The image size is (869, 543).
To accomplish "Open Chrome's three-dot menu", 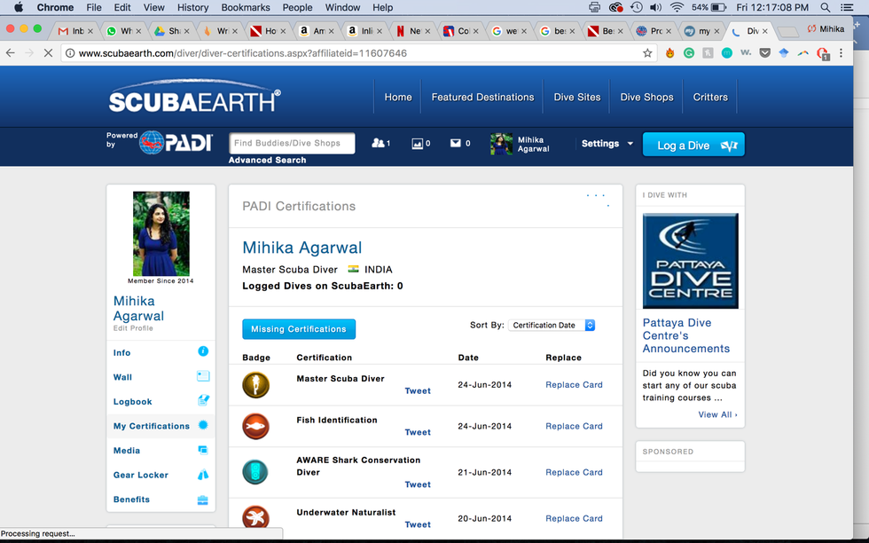I will [841, 53].
